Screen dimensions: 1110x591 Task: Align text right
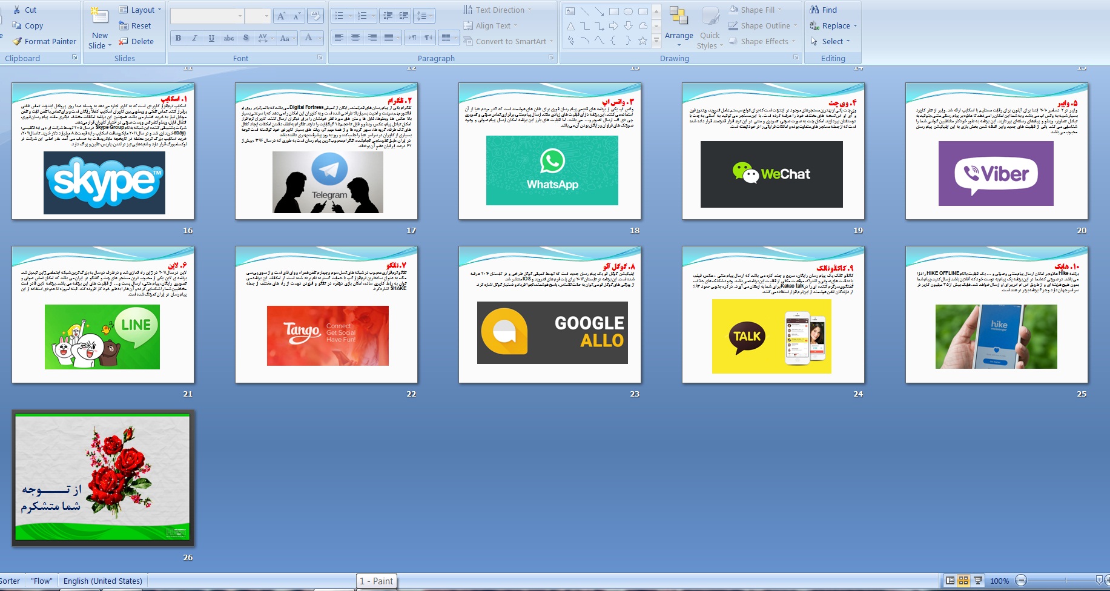tap(372, 38)
